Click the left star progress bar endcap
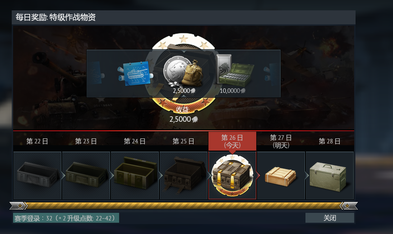Screen dimensions: 393x234 [x=18, y=206]
